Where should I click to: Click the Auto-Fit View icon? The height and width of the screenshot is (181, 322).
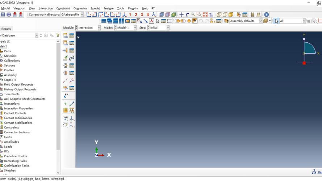tap(205, 14)
